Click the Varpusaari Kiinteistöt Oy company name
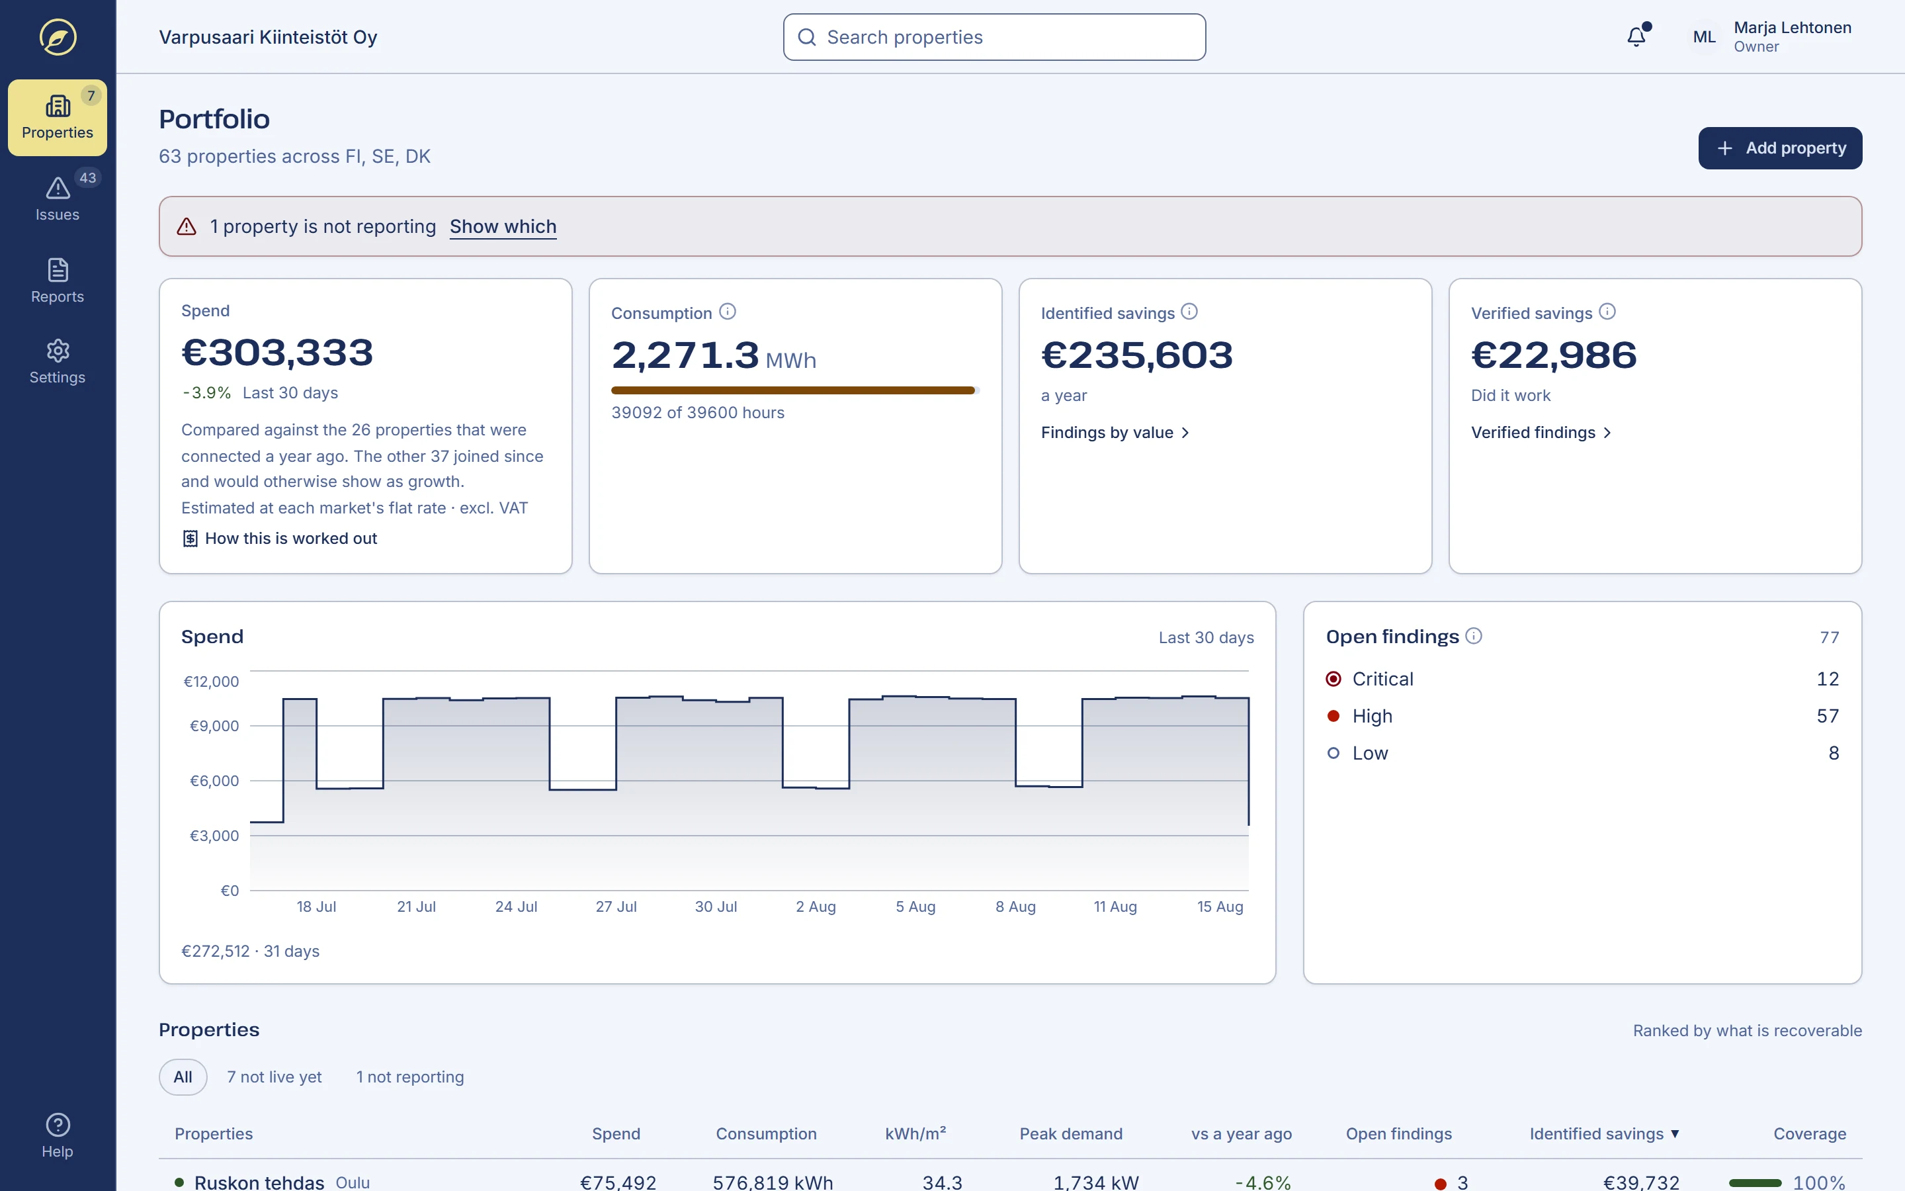The height and width of the screenshot is (1191, 1905). click(269, 37)
